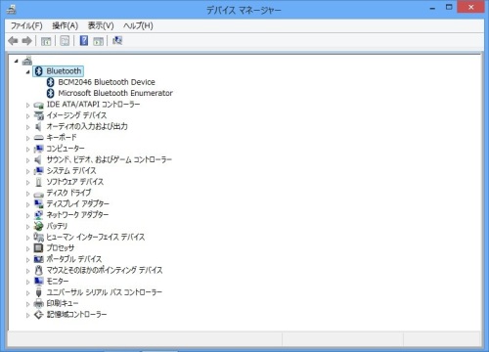Click the バッテリ icon
The image size is (489, 352).
[38, 226]
